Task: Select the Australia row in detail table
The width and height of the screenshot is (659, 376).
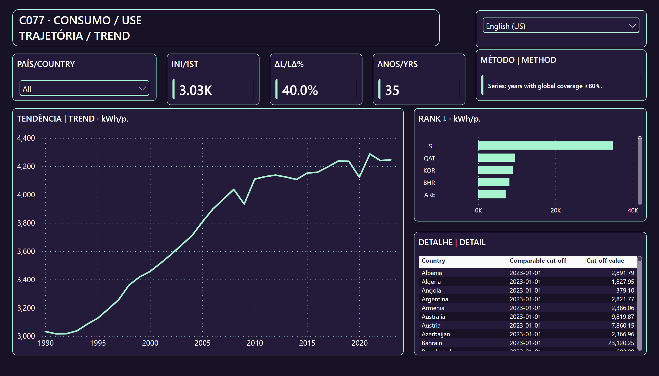Action: coord(528,317)
